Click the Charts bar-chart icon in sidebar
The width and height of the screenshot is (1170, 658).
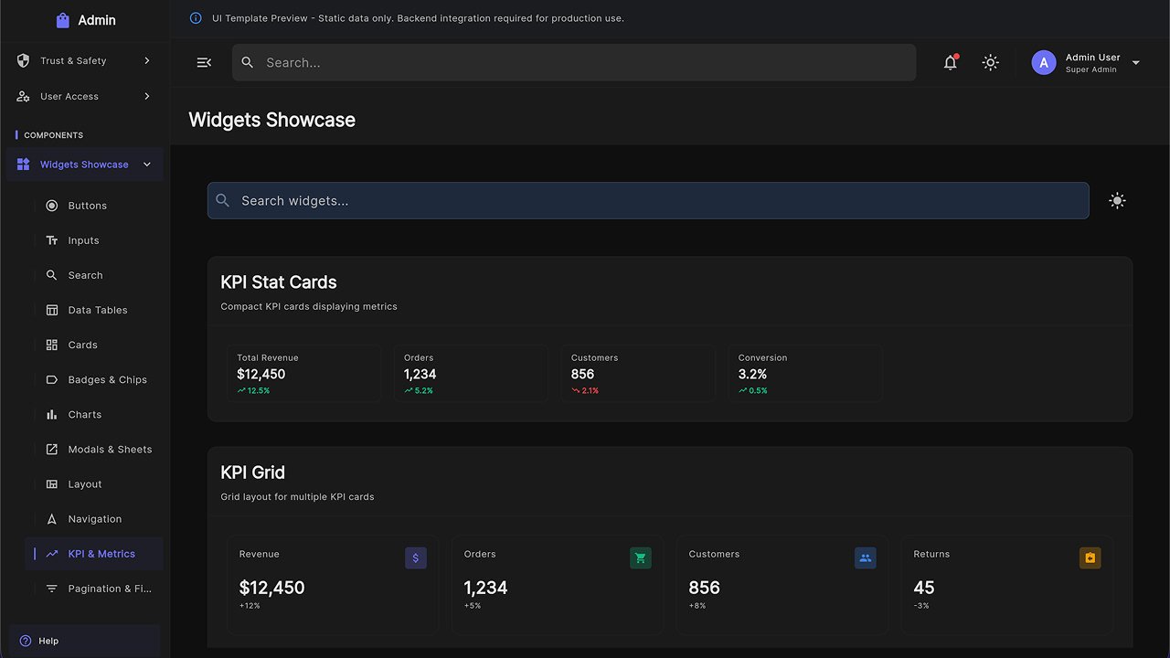tap(52, 414)
